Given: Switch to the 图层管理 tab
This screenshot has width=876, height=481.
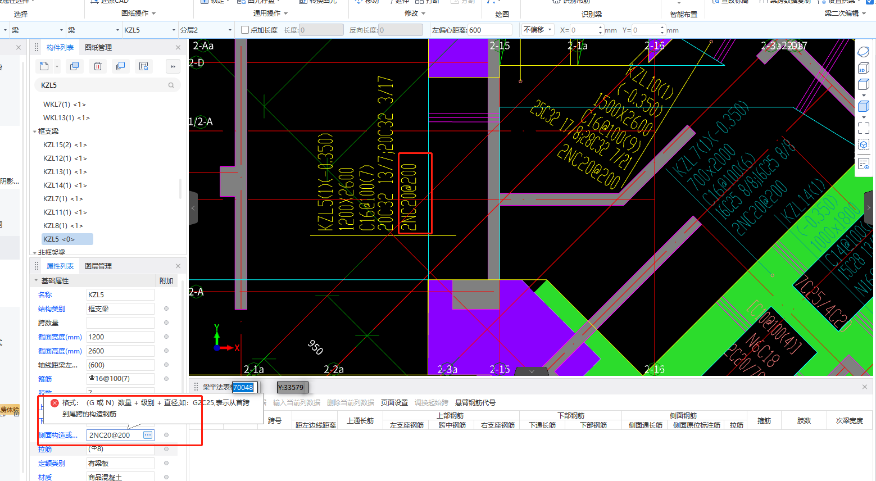Looking at the screenshot, I should [98, 266].
